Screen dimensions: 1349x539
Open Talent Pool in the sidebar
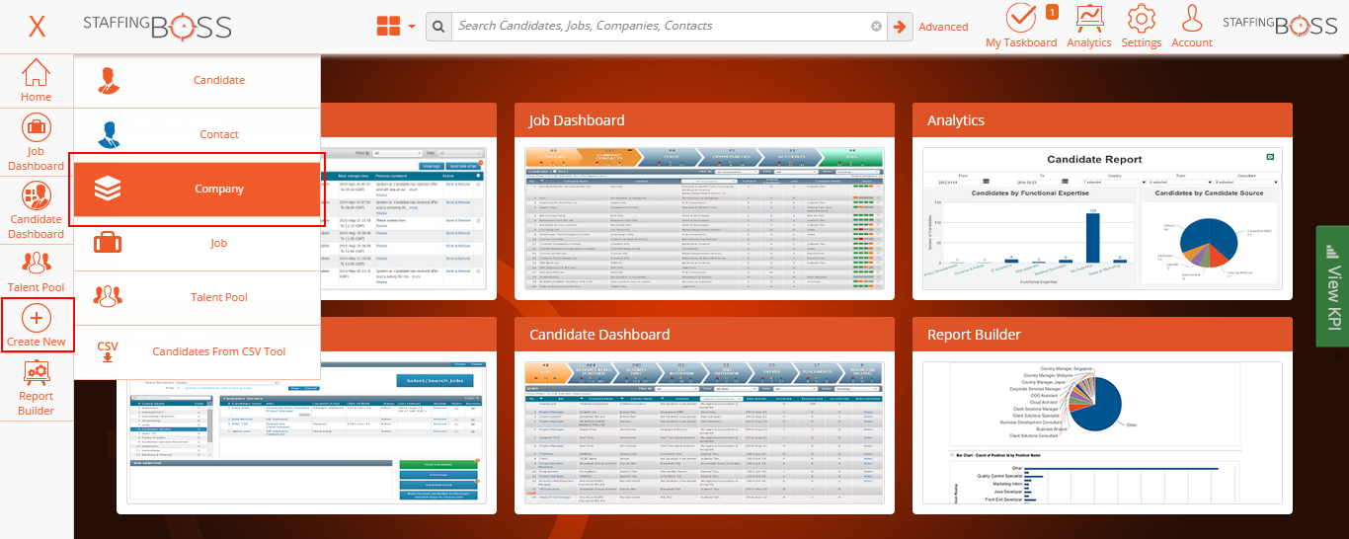click(x=37, y=271)
